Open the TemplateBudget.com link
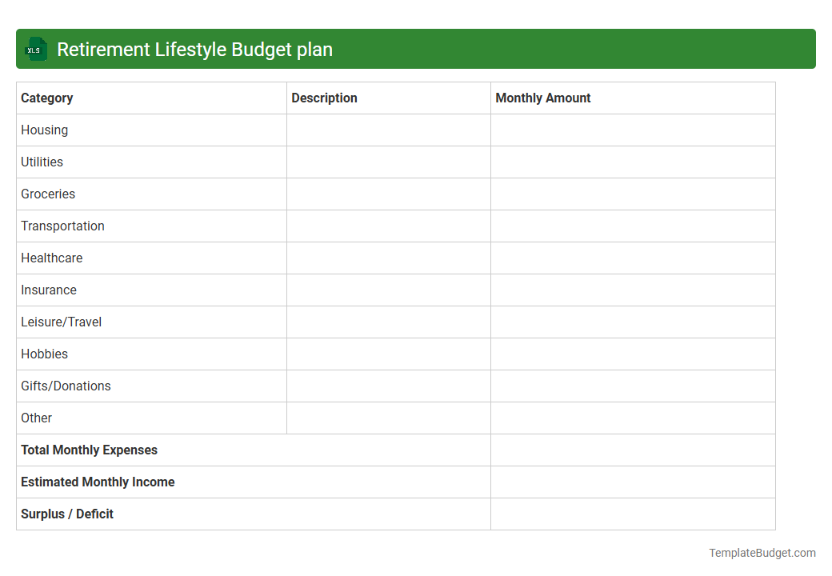This screenshot has width=832, height=576. 761,552
